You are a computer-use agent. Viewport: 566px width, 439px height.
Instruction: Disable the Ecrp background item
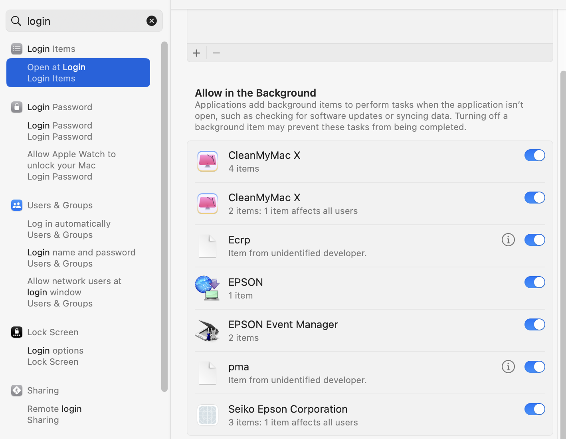coord(535,240)
